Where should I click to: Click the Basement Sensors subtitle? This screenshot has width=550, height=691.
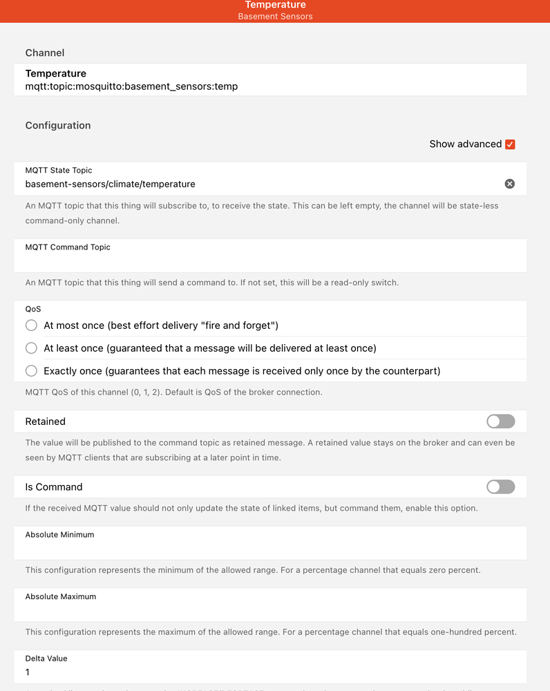[275, 16]
